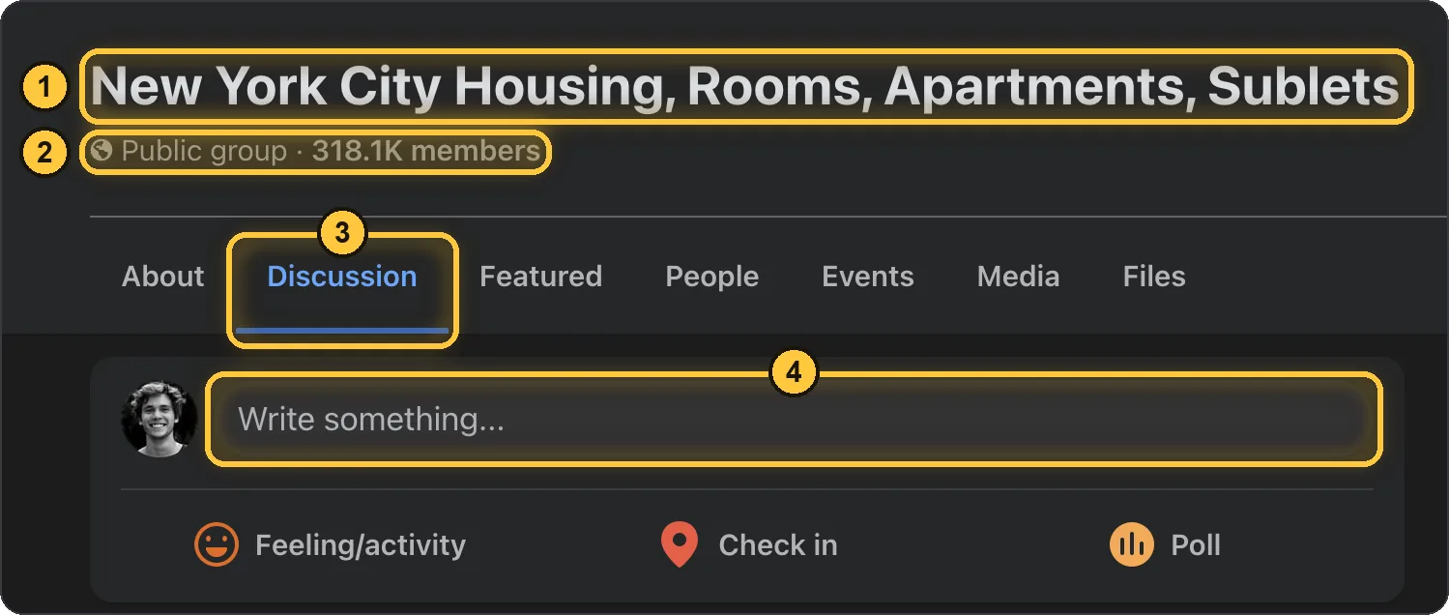Switch to the Discussion tab
1449x615 pixels.
point(342,277)
